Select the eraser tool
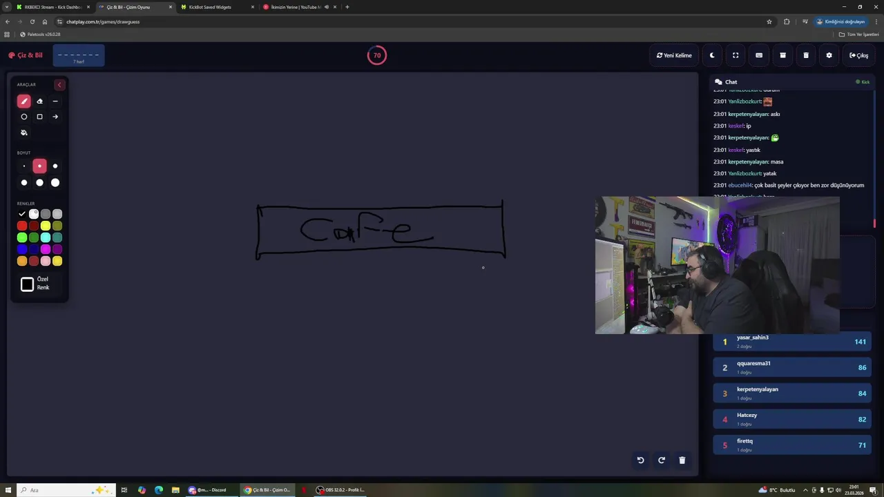This screenshot has width=884, height=497. pos(39,101)
